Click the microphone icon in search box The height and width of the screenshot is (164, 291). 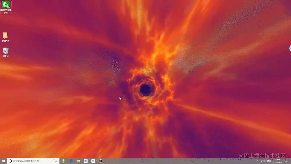pyautogui.click(x=56, y=161)
